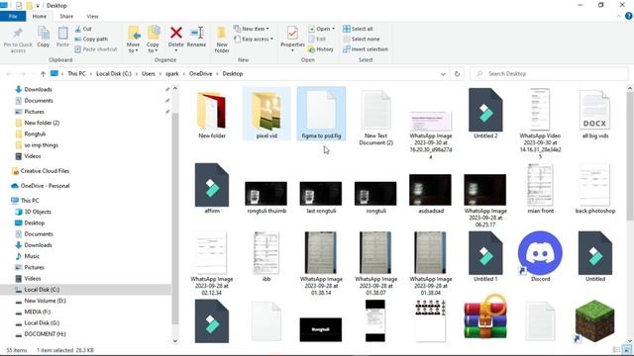Click the Edit ribbon button

click(317, 39)
